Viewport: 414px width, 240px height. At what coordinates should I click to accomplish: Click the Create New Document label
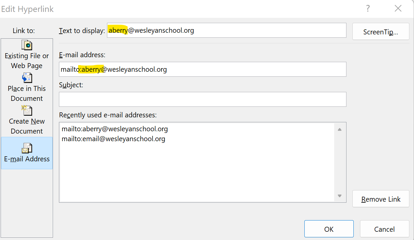point(27,126)
